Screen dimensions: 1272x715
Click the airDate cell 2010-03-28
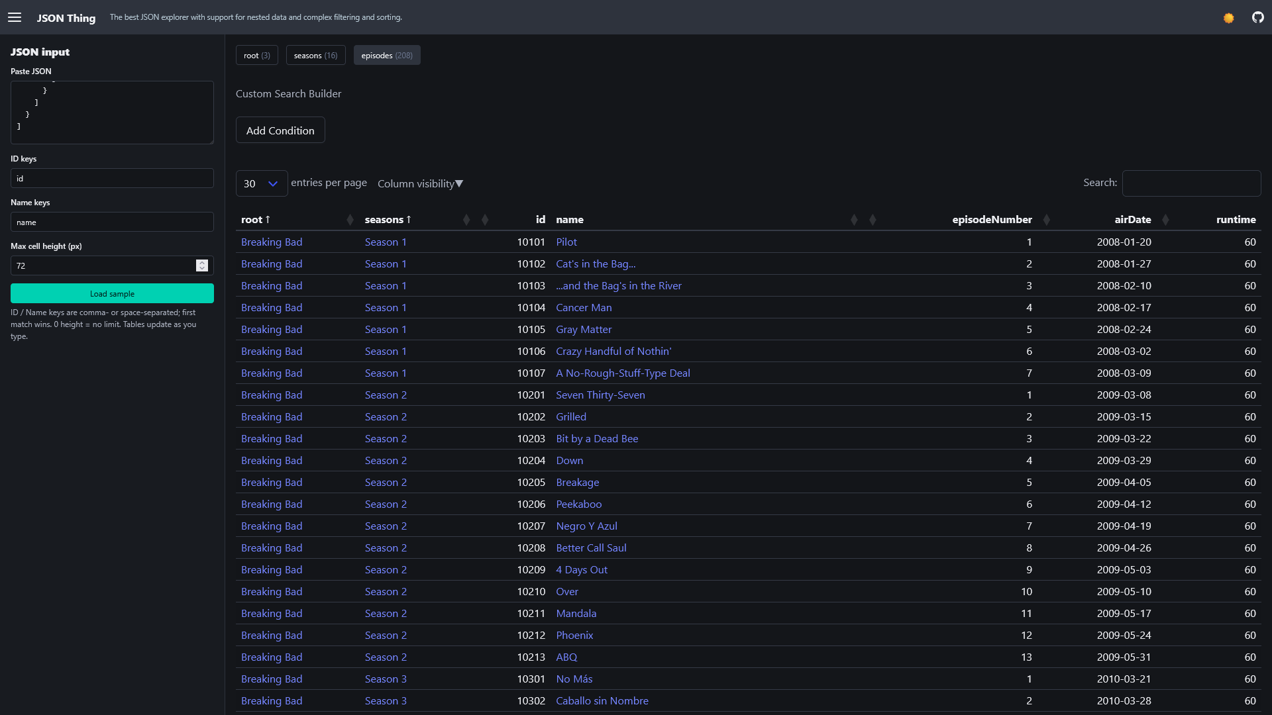click(x=1124, y=701)
